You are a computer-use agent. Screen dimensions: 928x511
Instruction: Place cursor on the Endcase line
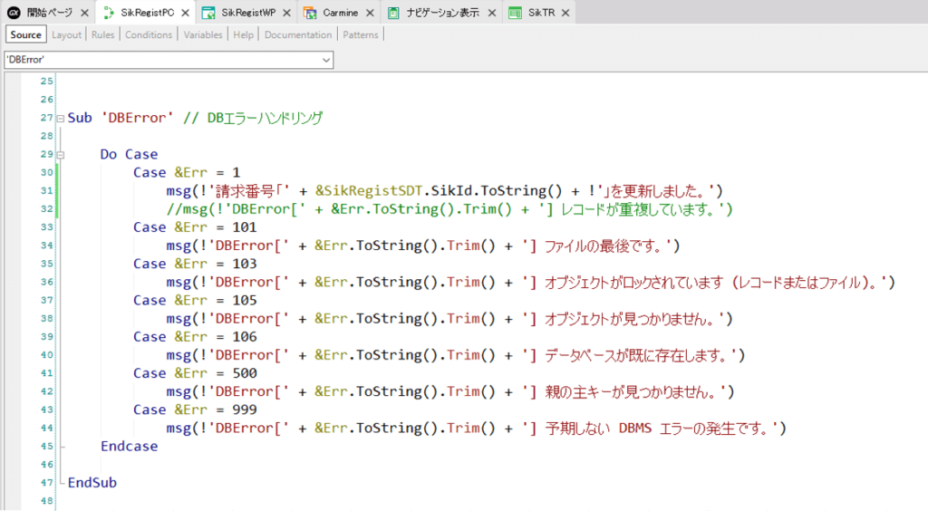coord(129,447)
